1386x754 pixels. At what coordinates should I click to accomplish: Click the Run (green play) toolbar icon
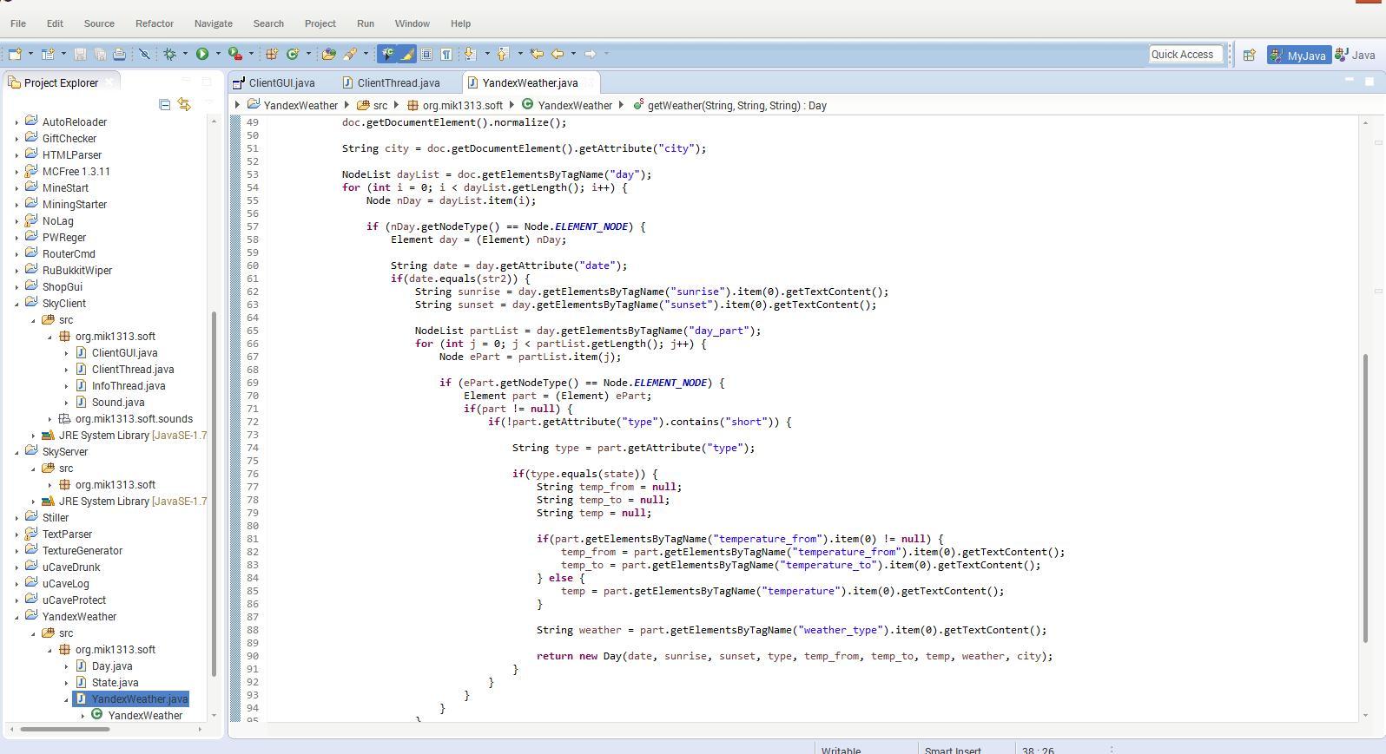click(202, 54)
